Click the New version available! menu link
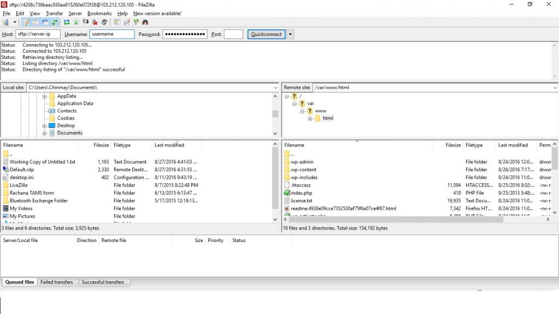The height and width of the screenshot is (314, 559). [157, 13]
